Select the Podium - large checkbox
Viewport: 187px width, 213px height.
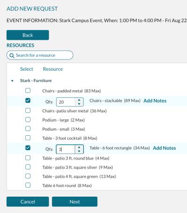point(28,120)
